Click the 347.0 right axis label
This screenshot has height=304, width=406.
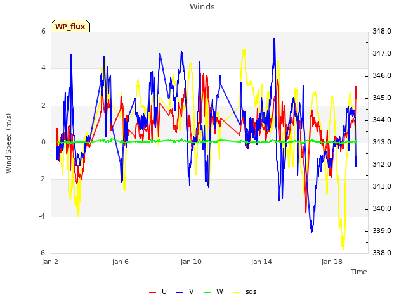[x=382, y=53]
